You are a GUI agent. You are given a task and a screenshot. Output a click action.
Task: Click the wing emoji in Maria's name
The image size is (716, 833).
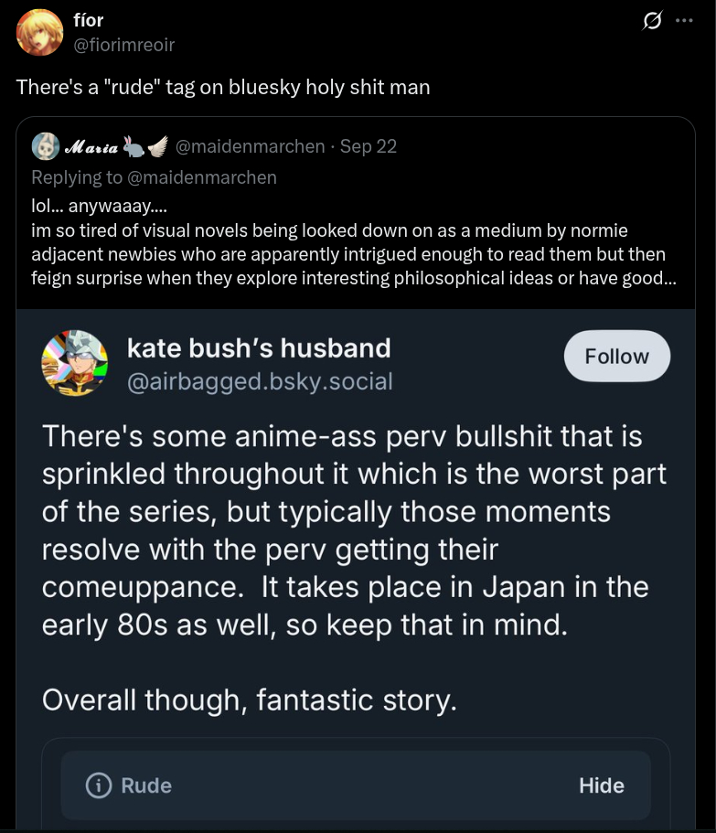[x=157, y=146]
